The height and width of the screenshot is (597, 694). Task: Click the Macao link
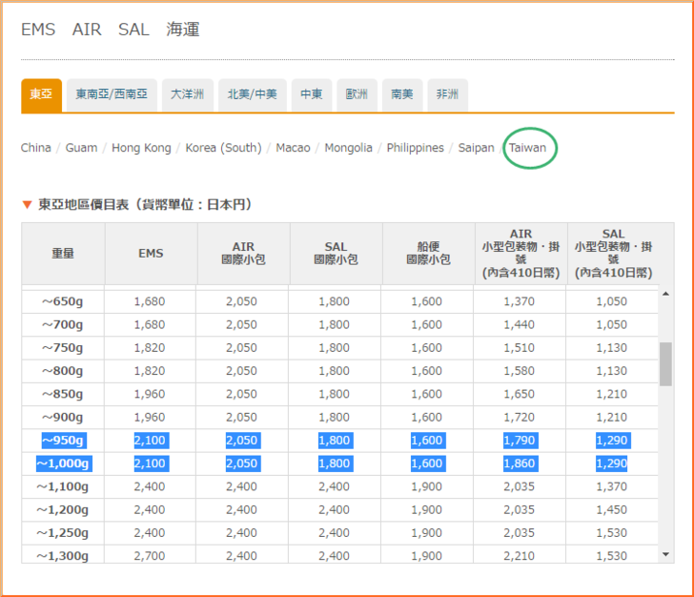293,148
